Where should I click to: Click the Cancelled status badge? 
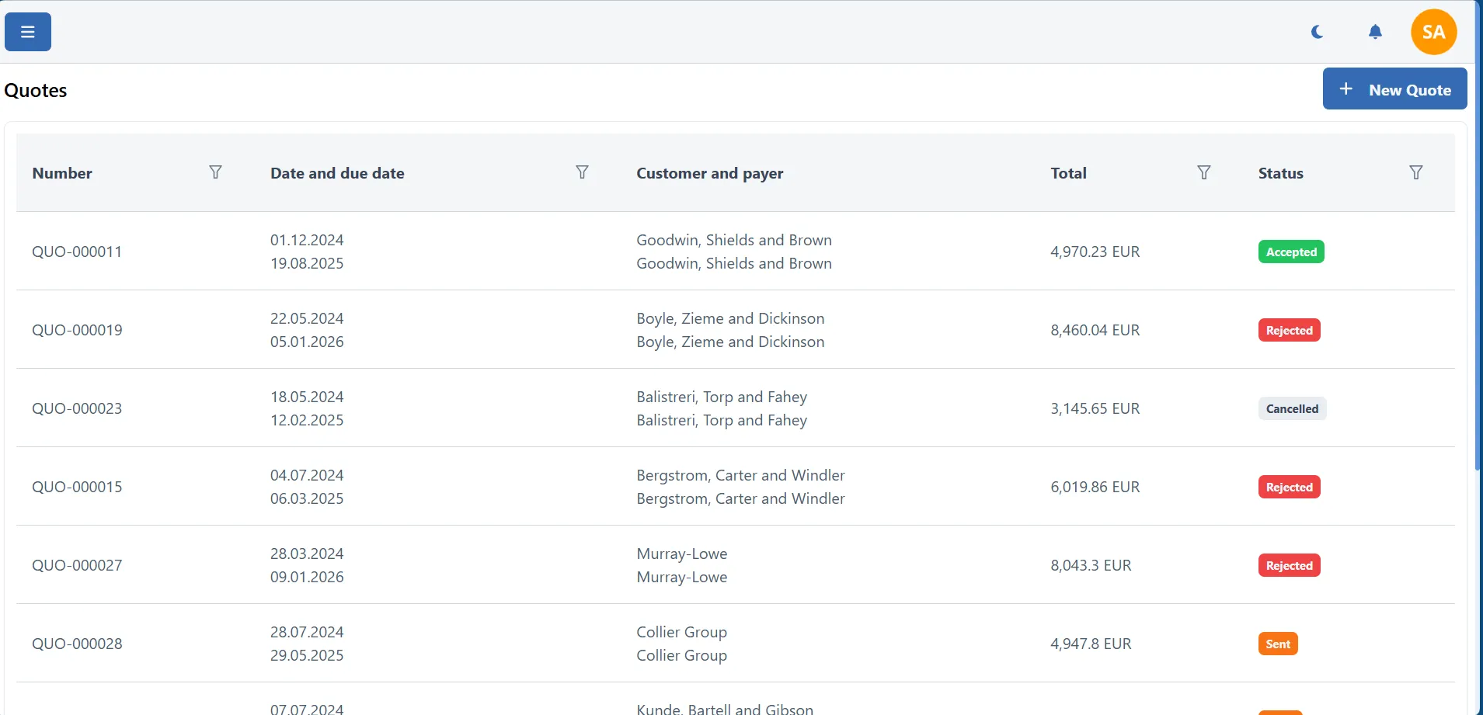[x=1291, y=408]
